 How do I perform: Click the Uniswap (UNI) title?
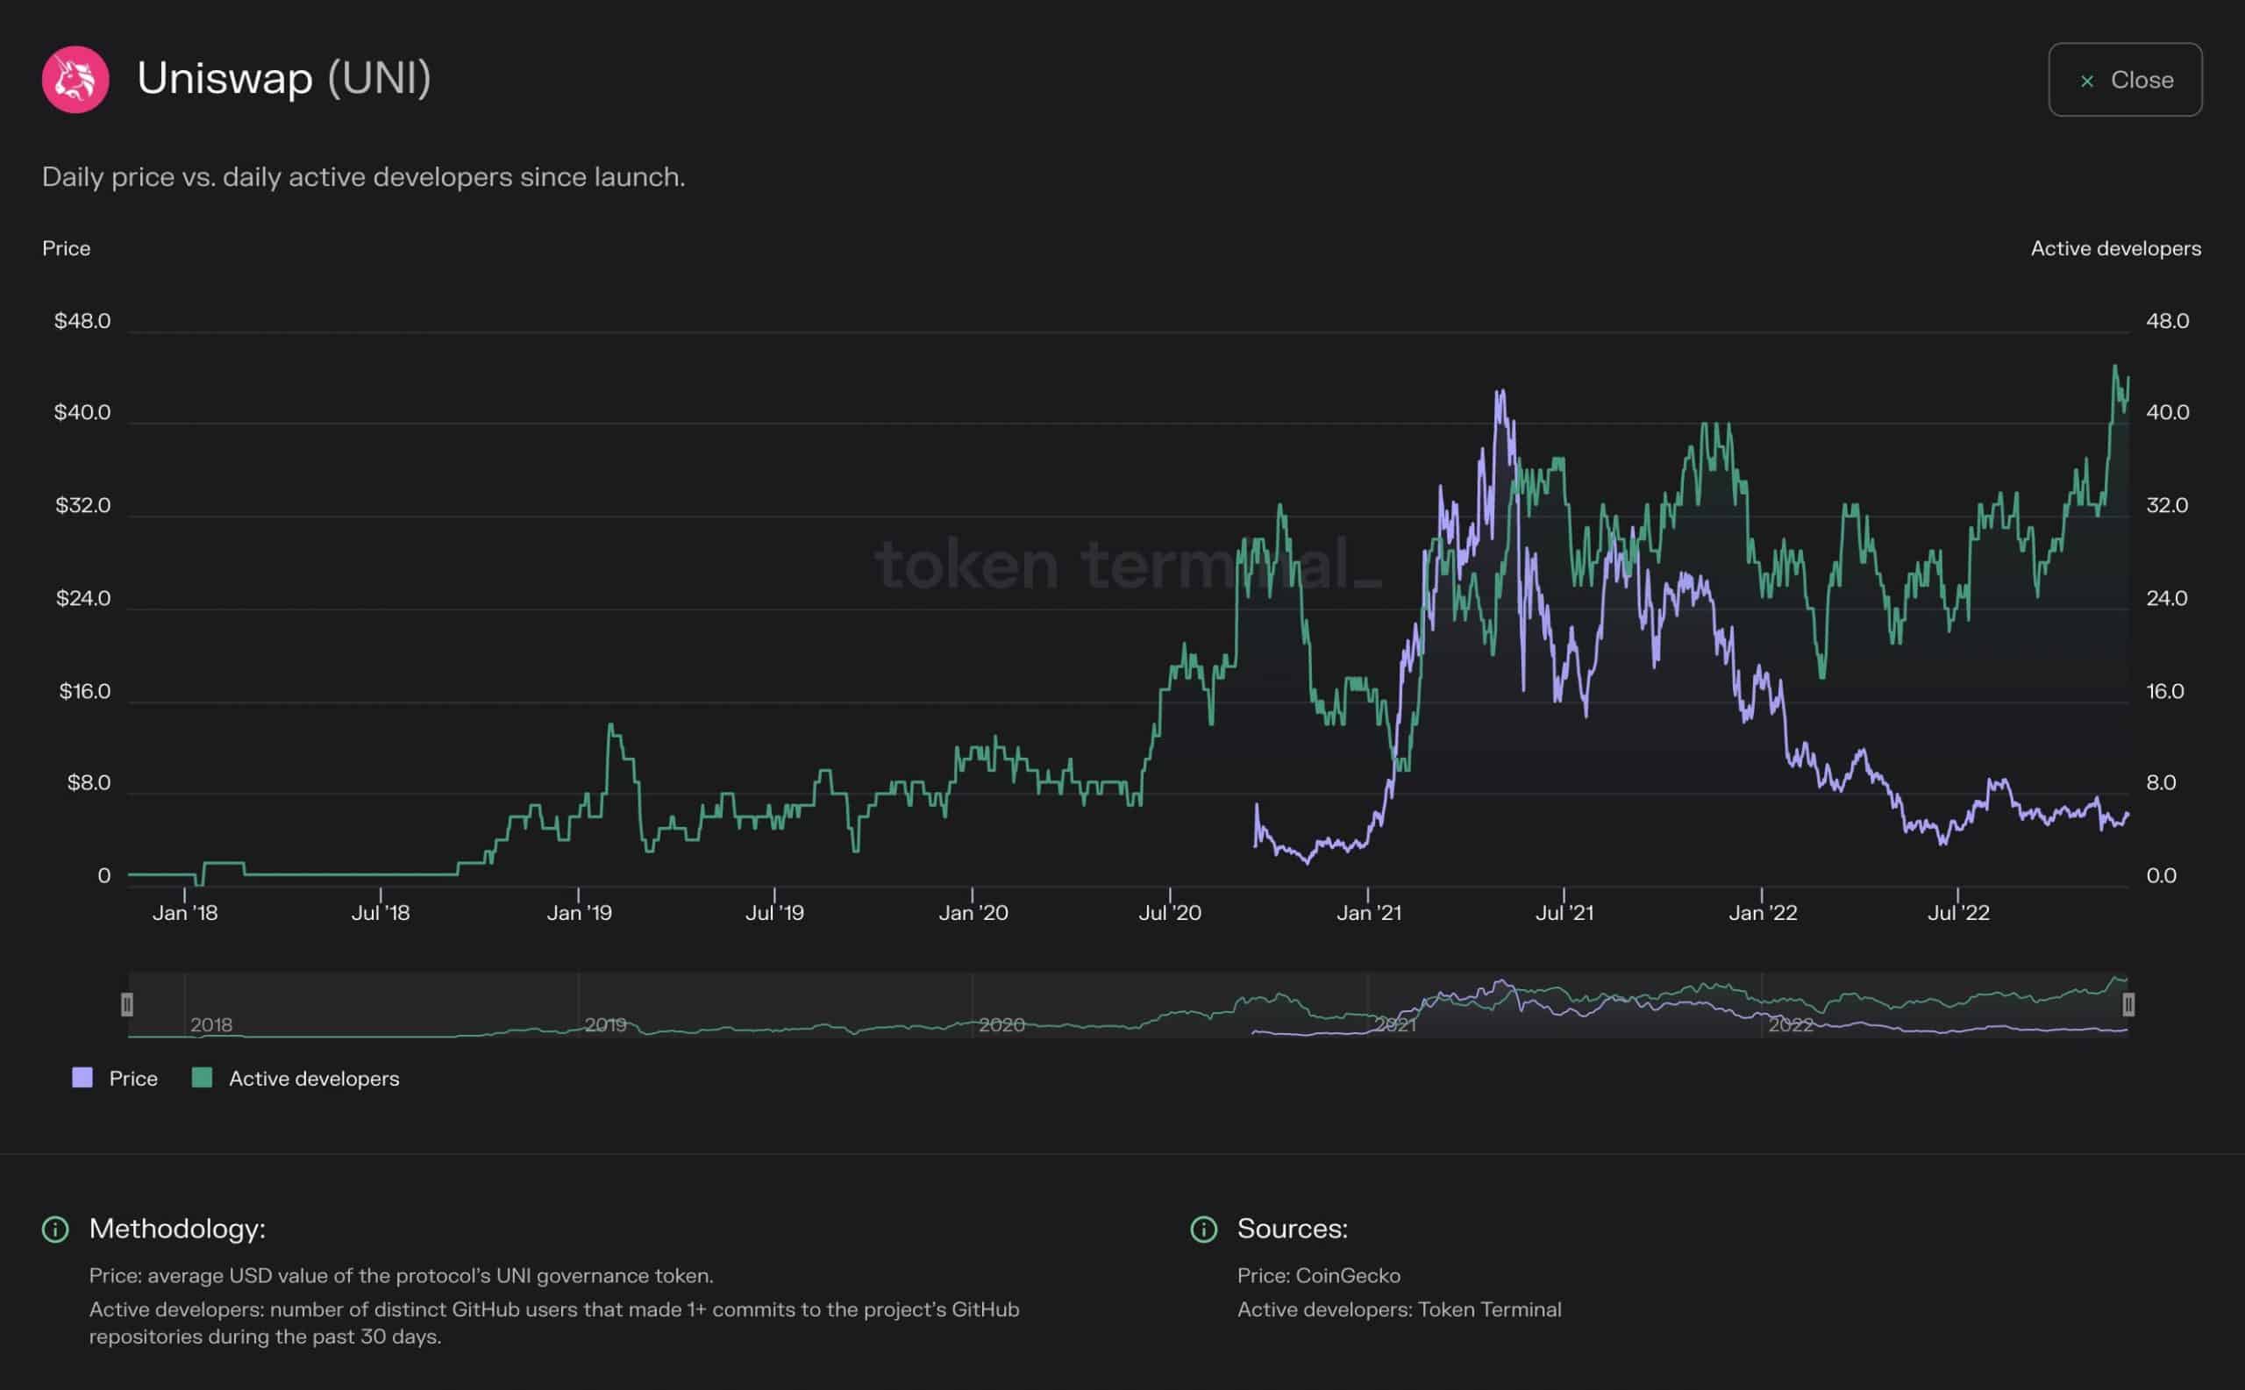(x=284, y=78)
